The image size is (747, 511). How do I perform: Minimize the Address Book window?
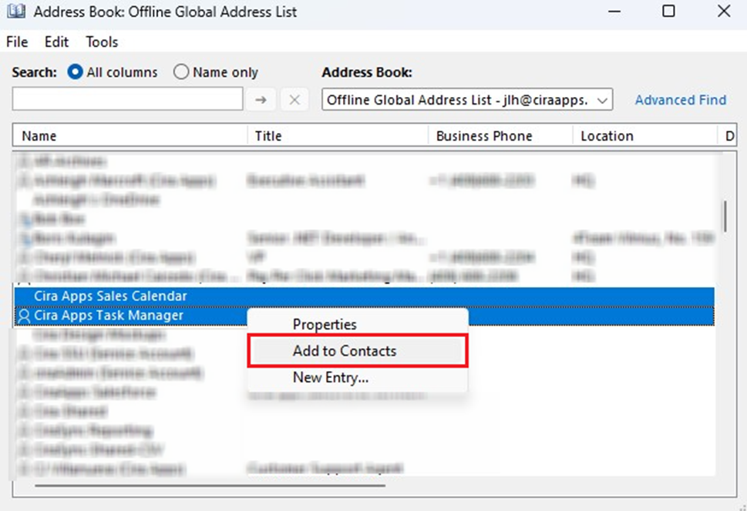pos(614,11)
